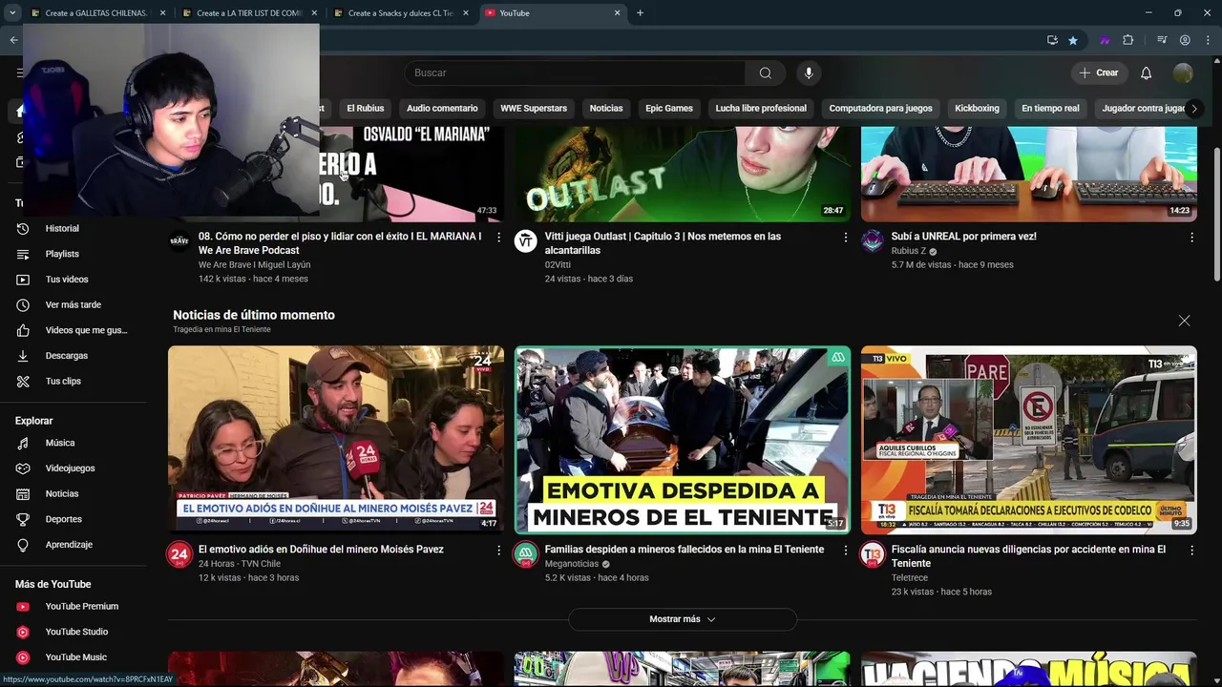Select the El Rubius filter chip
The width and height of the screenshot is (1222, 687).
tap(365, 109)
